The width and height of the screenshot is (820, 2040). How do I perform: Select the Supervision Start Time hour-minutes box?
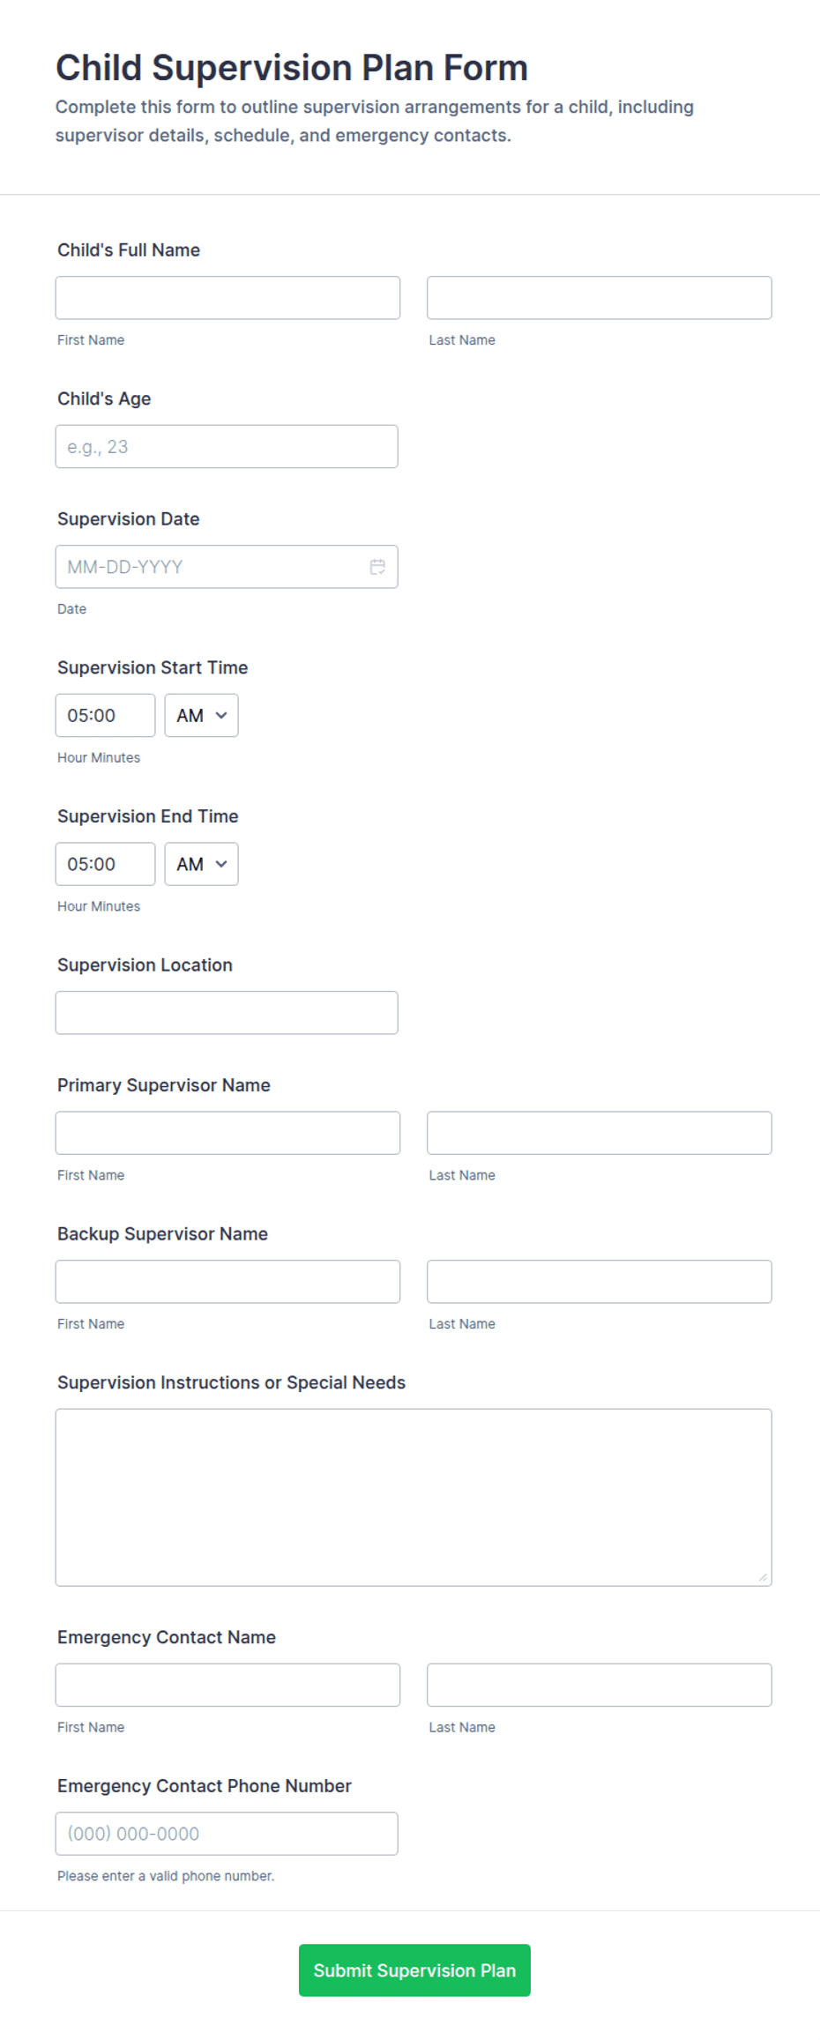pos(105,715)
